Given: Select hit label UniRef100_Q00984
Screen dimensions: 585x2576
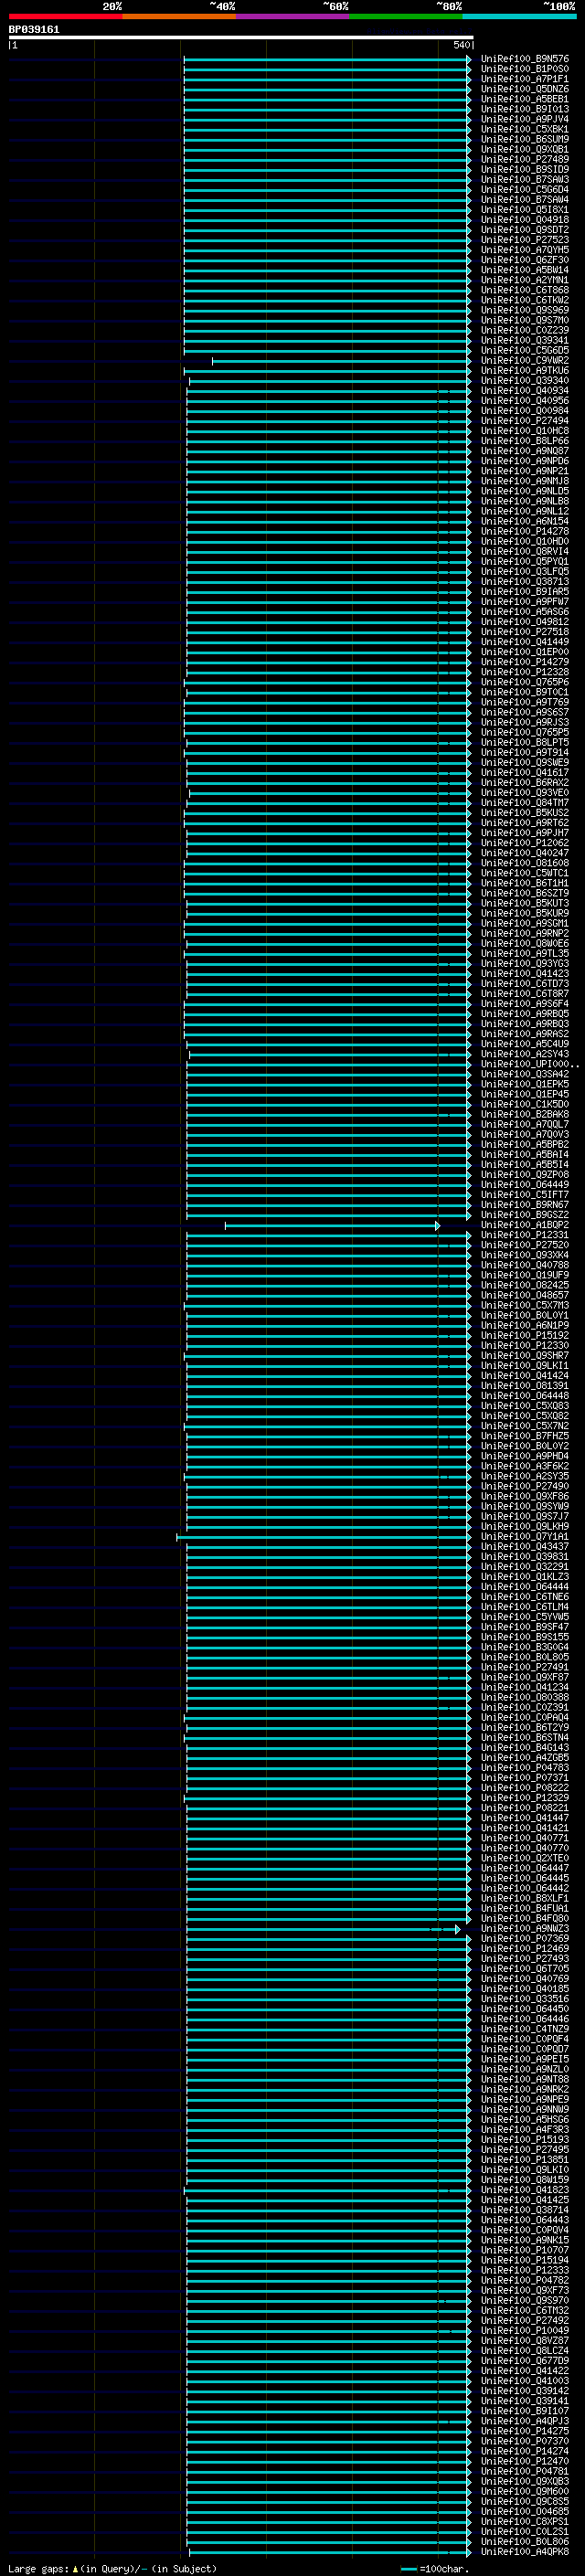Looking at the screenshot, I should click(525, 410).
